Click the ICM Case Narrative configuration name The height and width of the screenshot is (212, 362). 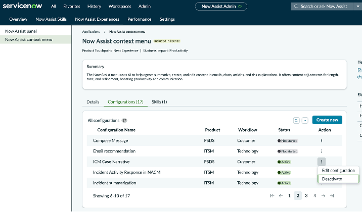click(111, 162)
